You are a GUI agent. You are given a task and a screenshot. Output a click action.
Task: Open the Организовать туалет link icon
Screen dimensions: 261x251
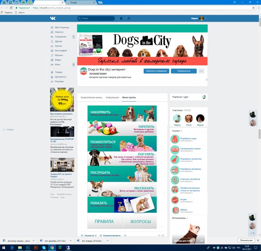coord(175,150)
